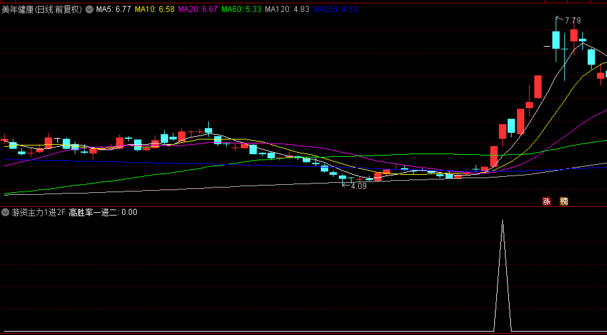Viewport: 607px width, 335px height.
Task: Click the 高胜率一进二: 0.00 value
Action: [x=103, y=212]
